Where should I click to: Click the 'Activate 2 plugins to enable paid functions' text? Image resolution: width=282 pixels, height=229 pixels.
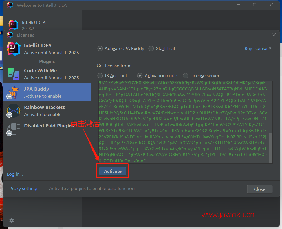pyautogui.click(x=93, y=189)
